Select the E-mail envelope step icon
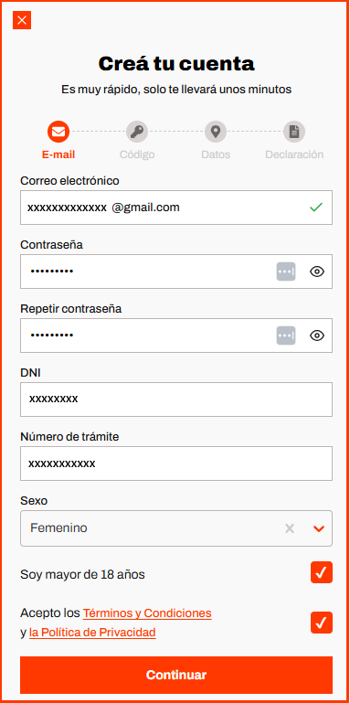Viewport: 350px width, 703px height. (x=58, y=132)
